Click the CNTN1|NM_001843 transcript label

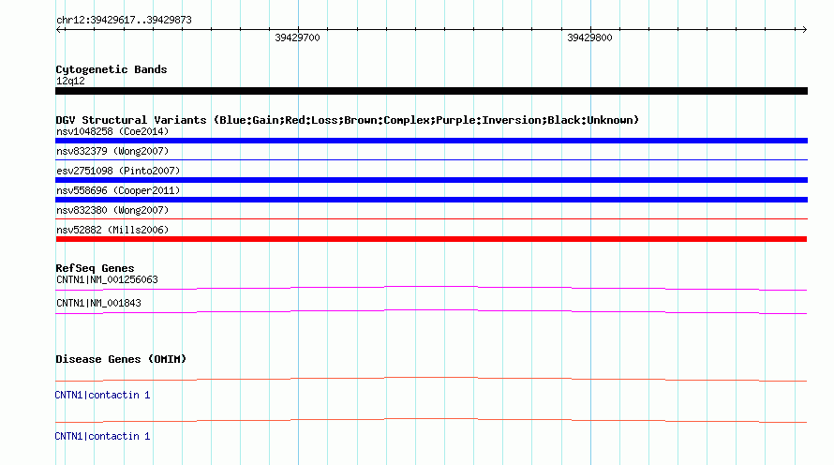point(98,303)
